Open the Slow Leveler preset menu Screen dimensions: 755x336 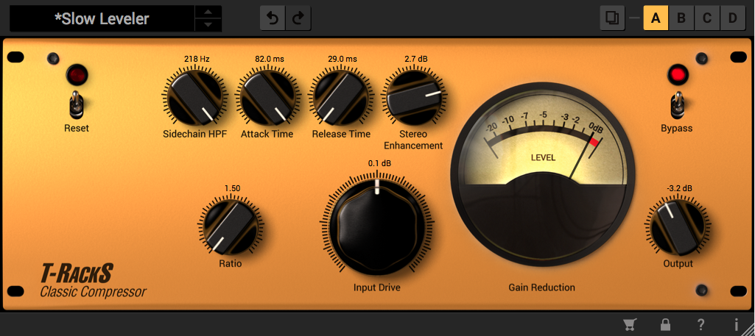102,18
